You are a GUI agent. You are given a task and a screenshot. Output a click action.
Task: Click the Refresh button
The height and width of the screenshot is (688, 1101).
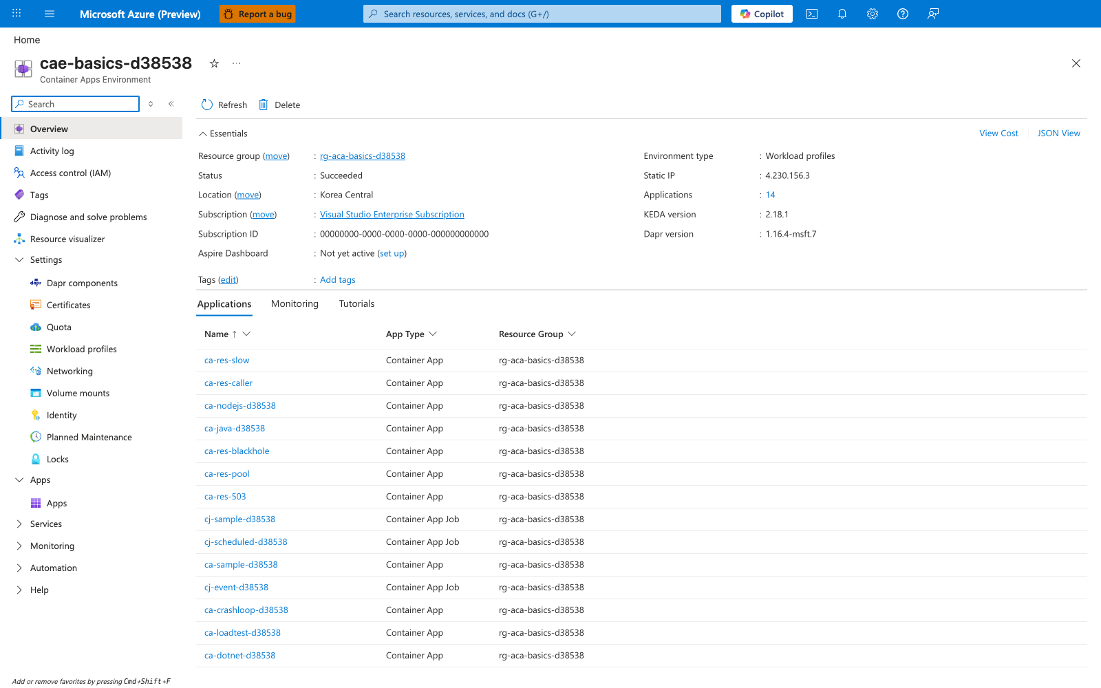[224, 105]
